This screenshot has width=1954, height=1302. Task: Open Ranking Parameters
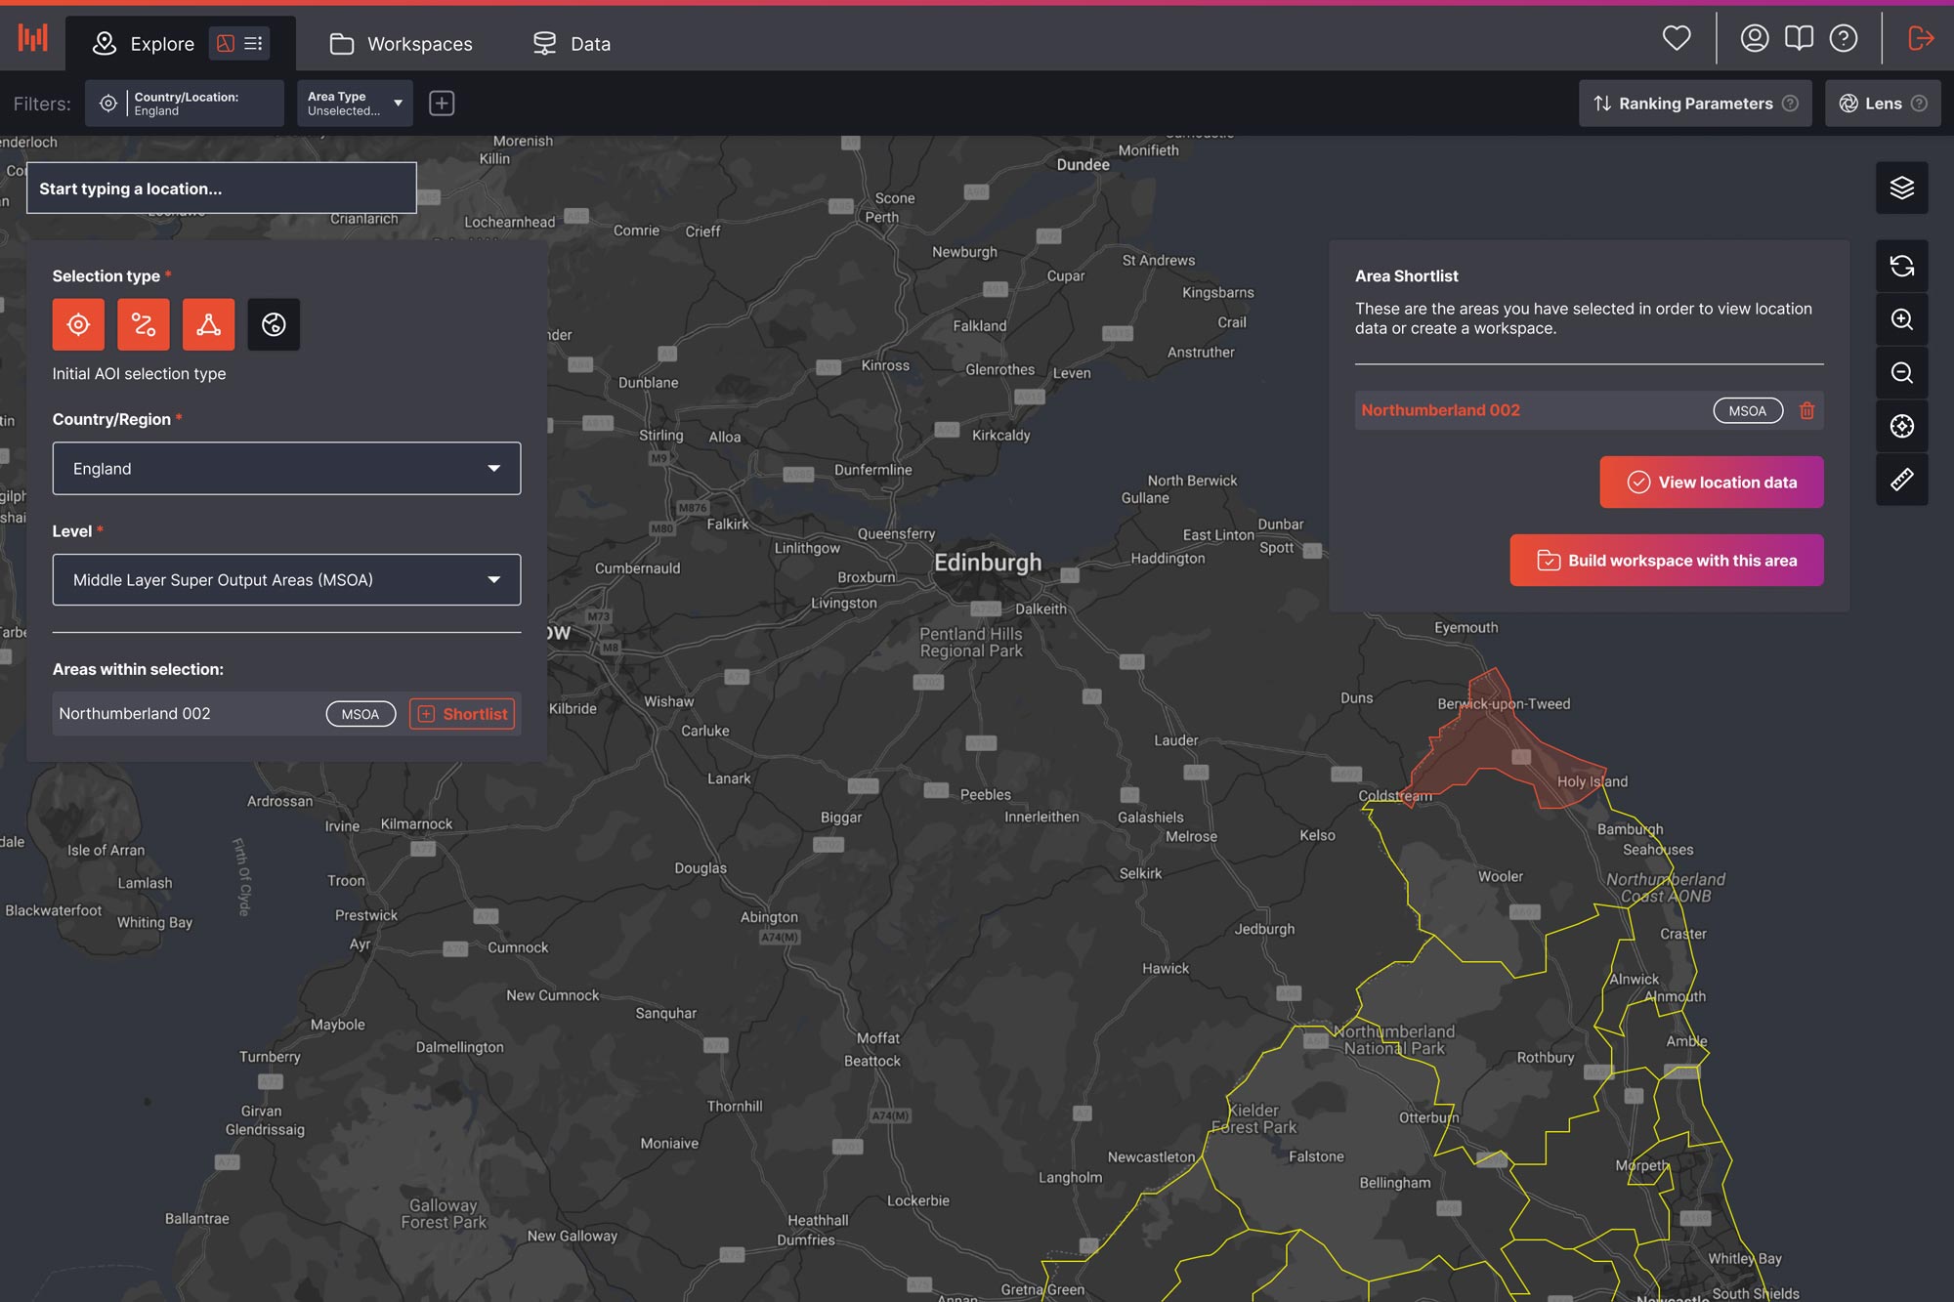[x=1695, y=104]
